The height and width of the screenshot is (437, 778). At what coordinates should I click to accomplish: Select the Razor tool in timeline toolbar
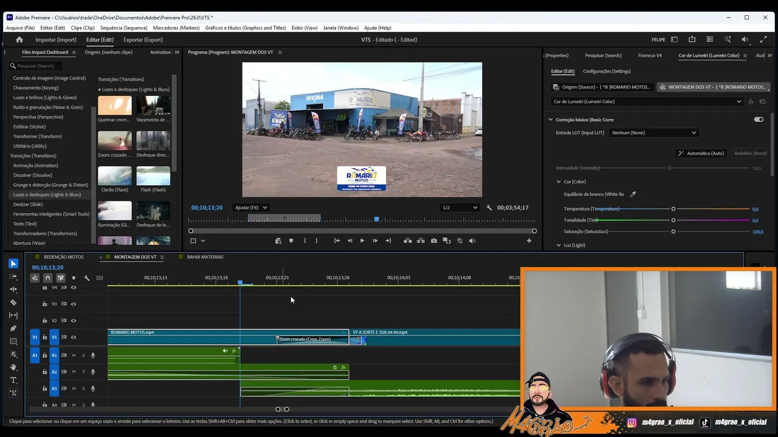(x=13, y=302)
